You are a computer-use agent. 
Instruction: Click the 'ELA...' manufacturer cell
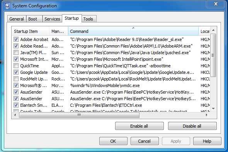(x=58, y=105)
